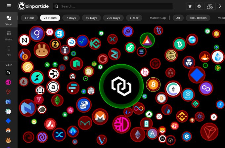Open settings via the gear icon
Viewport: 225px width, 148px height.
[x=199, y=6]
